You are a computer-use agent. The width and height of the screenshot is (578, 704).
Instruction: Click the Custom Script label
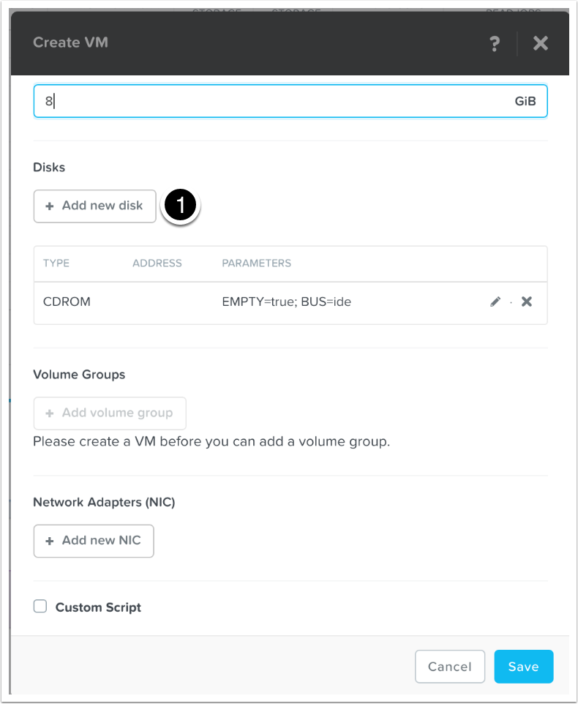98,607
